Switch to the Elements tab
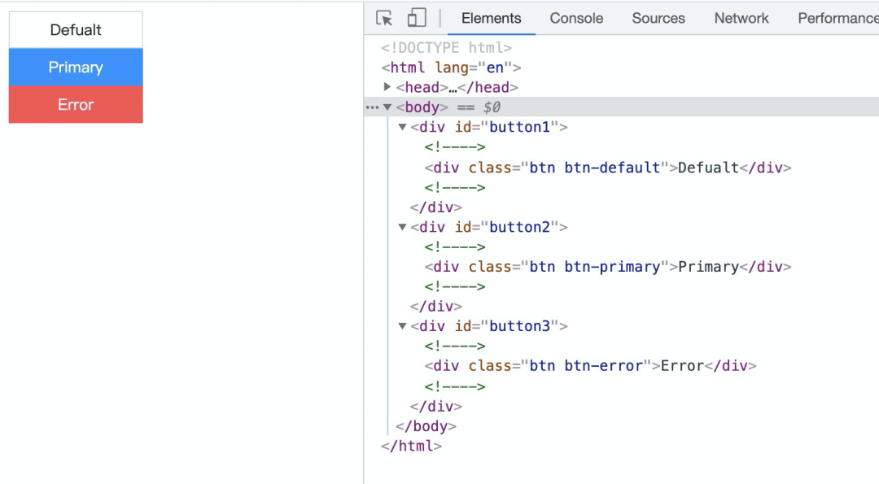879x484 pixels. (x=491, y=18)
